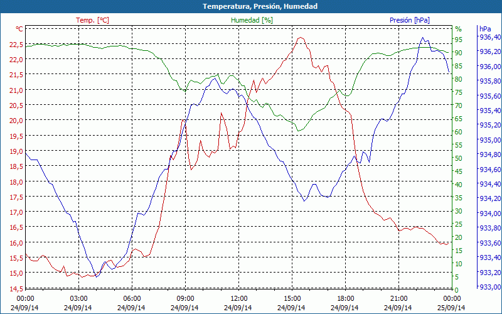Click humidity axis value 20
502x314 pixels.
click(x=459, y=238)
